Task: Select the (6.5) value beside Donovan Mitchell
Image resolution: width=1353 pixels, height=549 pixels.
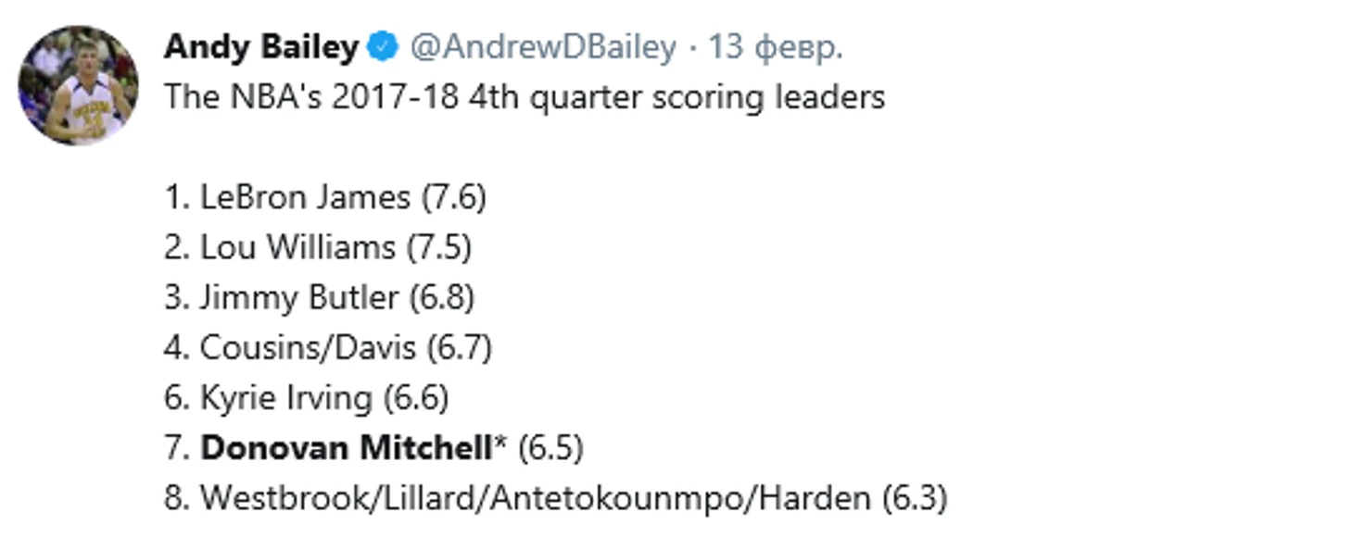Action: (x=550, y=448)
